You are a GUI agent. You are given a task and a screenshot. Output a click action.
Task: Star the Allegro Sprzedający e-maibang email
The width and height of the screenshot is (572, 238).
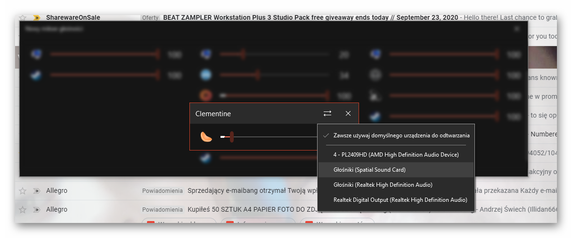point(23,191)
